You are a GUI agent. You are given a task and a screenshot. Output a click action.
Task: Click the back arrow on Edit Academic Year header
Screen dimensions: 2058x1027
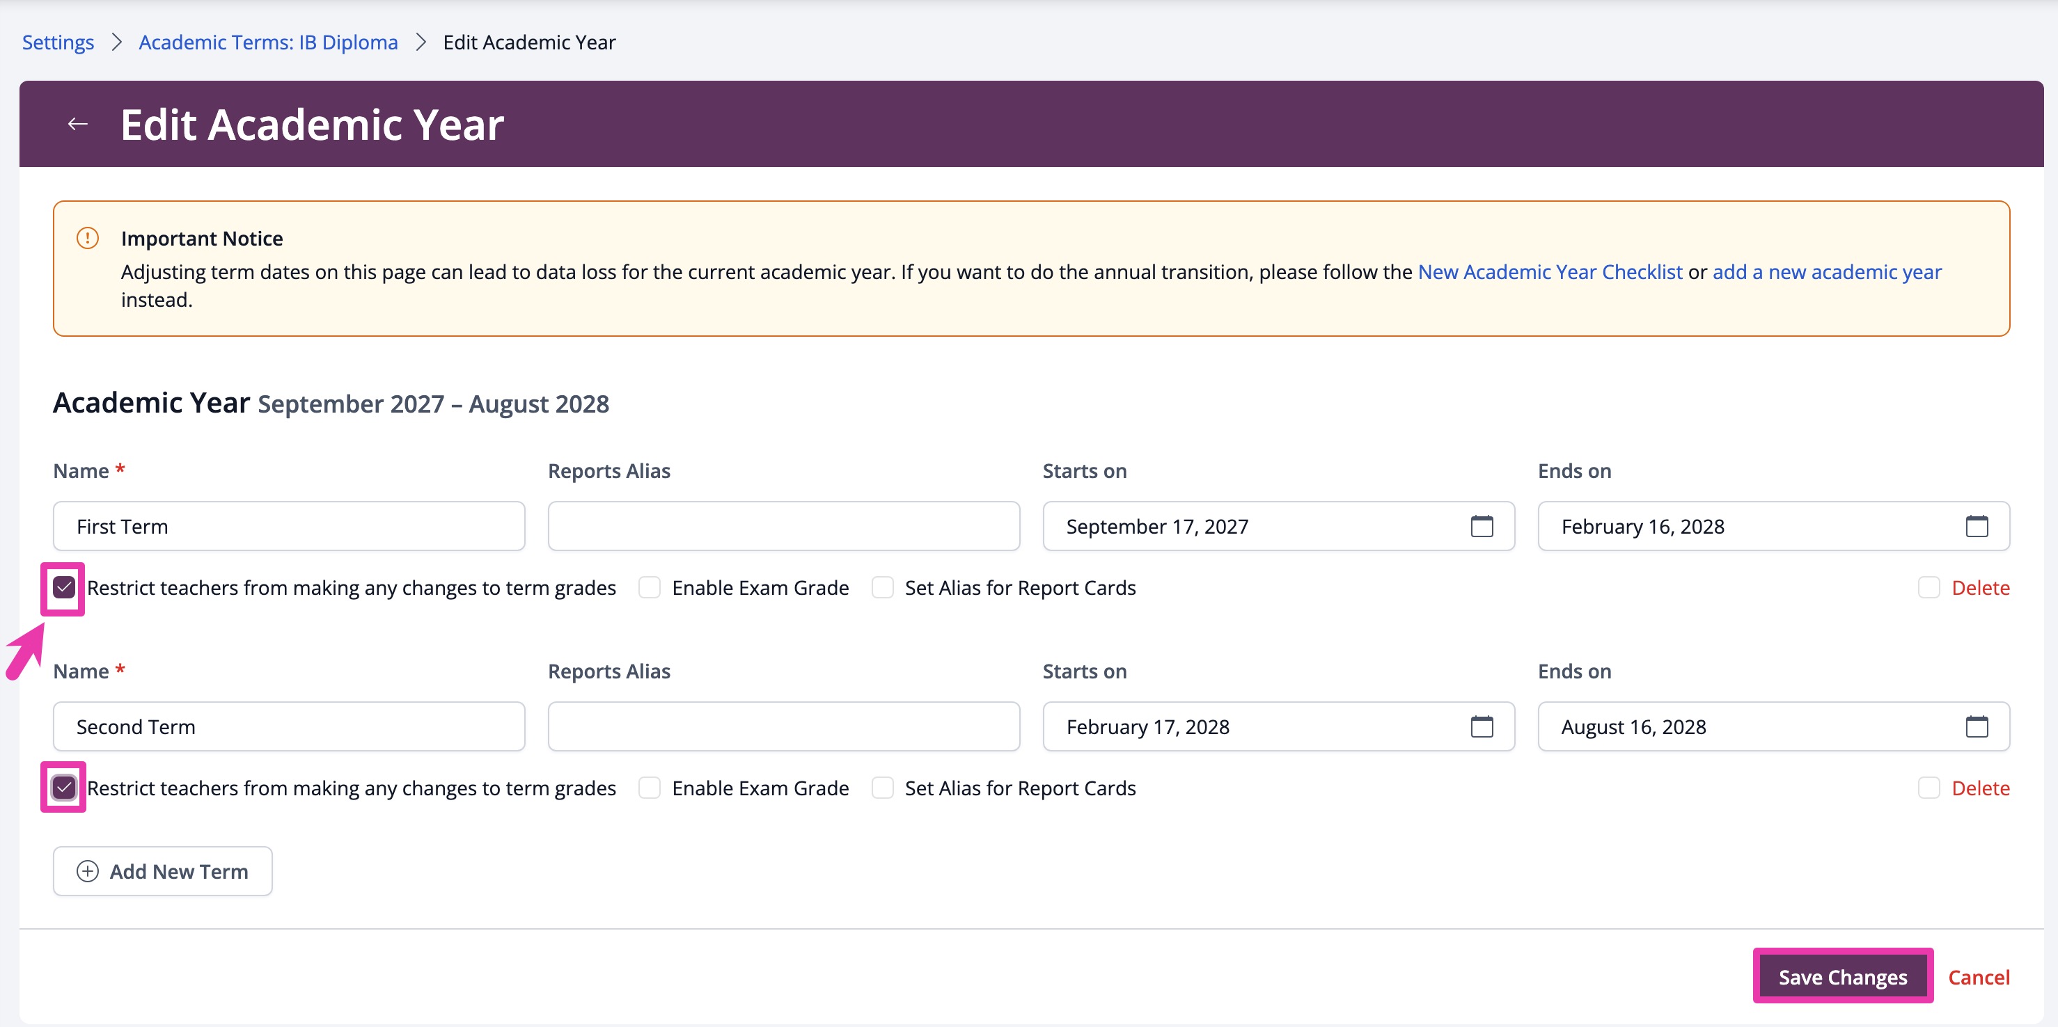[x=77, y=123]
